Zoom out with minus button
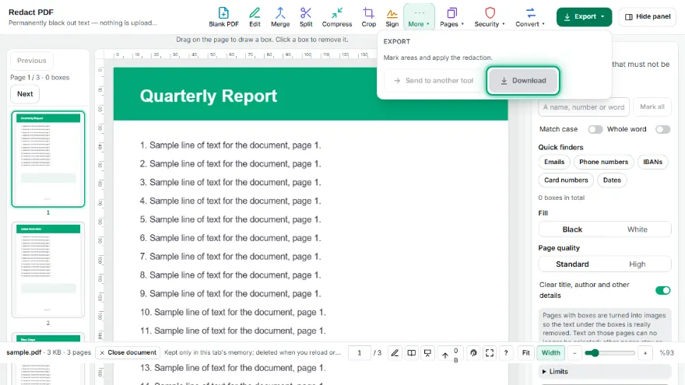The image size is (685, 385). (575, 352)
